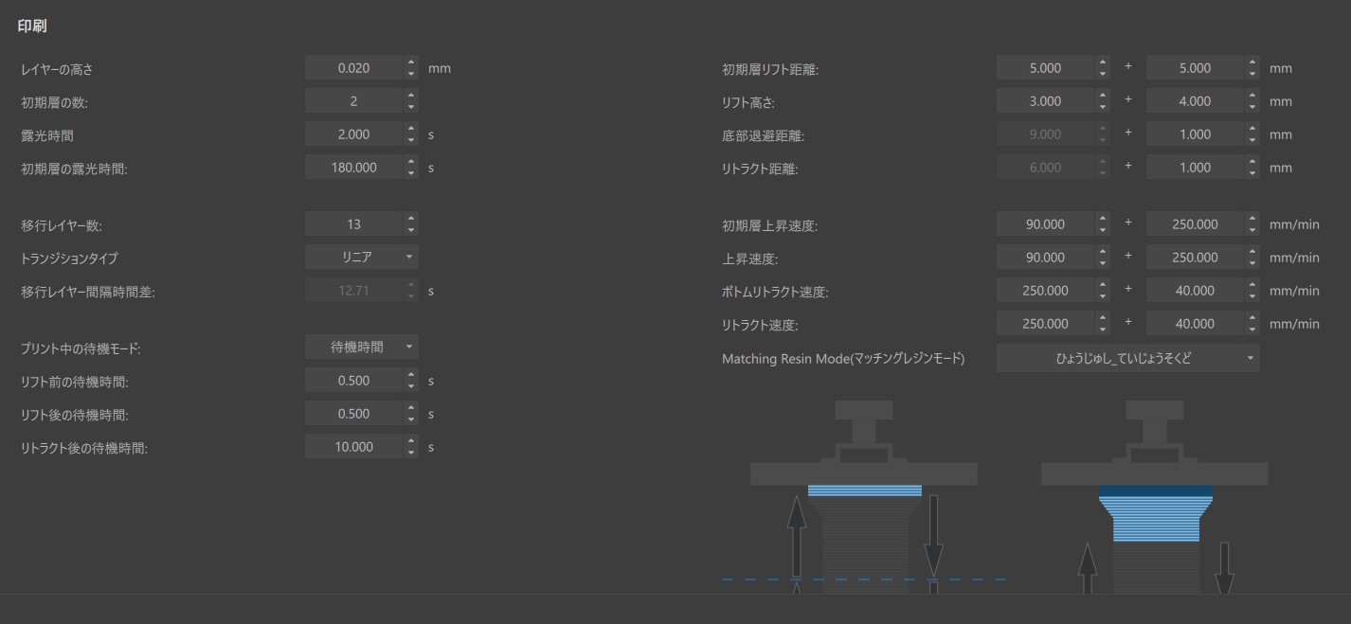Lower 初期層の露光時間 with the down arrow
The image size is (1351, 624).
tap(411, 172)
